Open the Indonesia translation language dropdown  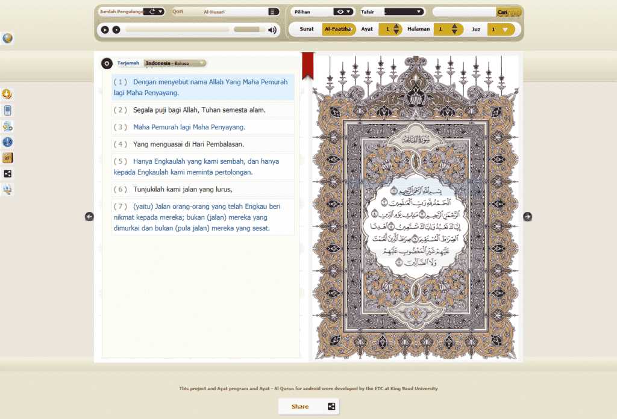point(175,63)
